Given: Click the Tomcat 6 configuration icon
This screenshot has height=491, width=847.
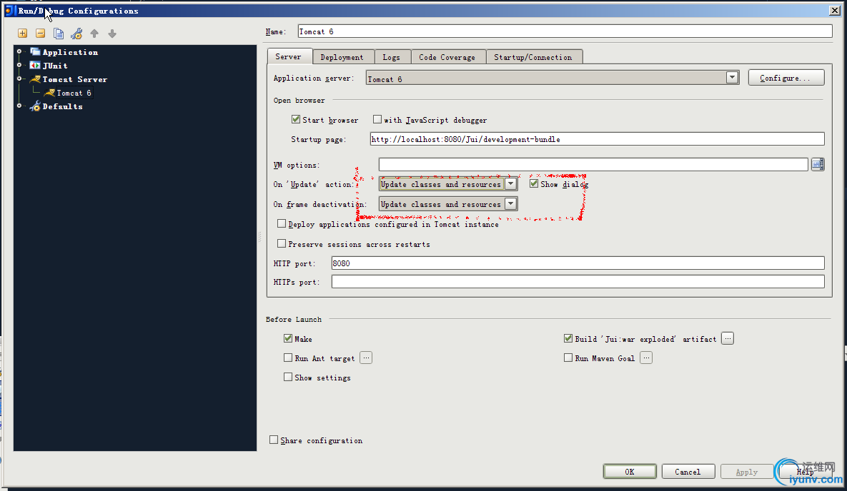Looking at the screenshot, I should tap(49, 93).
